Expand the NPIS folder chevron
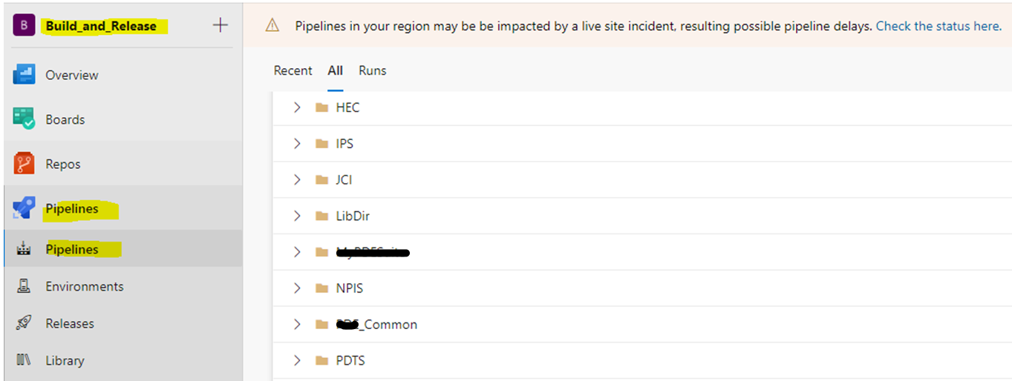This screenshot has width=1012, height=381. pyautogui.click(x=297, y=288)
